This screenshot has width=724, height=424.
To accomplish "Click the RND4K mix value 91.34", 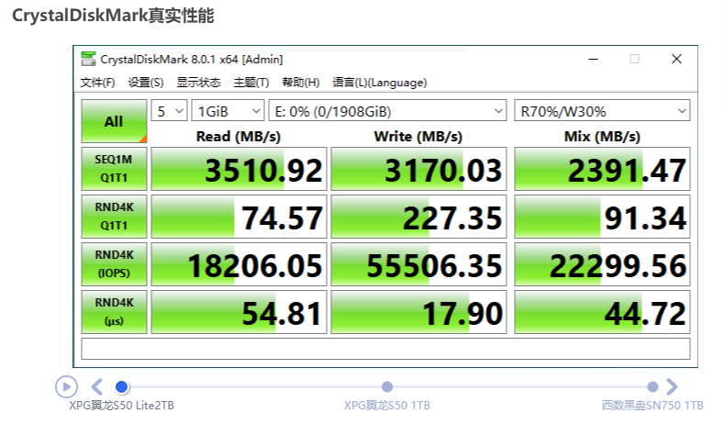I will (x=602, y=217).
